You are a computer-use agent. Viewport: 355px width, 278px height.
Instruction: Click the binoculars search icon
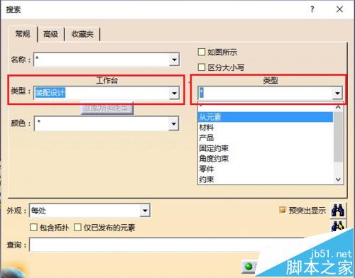(x=338, y=210)
